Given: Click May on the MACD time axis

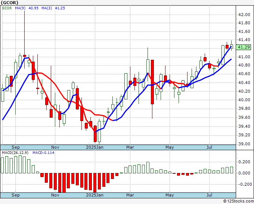Looking at the screenshot, I should [x=170, y=195].
